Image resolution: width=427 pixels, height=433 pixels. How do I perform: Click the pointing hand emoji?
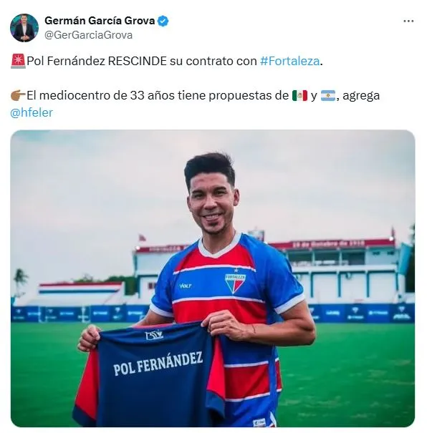18,96
